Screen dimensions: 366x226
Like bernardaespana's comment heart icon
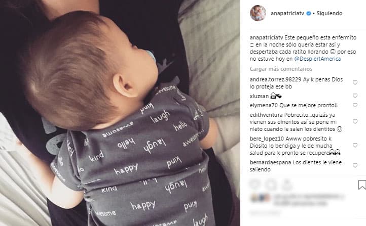click(355, 165)
